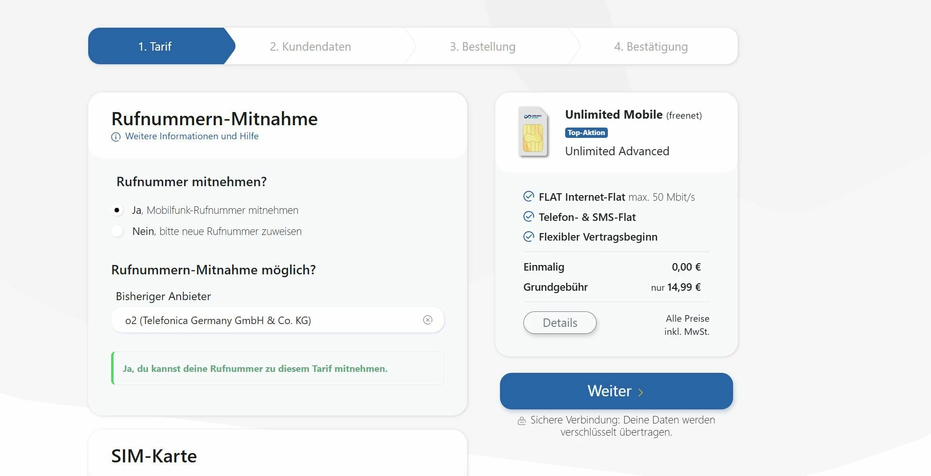Click the checkmark icon next to FLAT Internet-Flat
The width and height of the screenshot is (931, 476).
pos(529,196)
